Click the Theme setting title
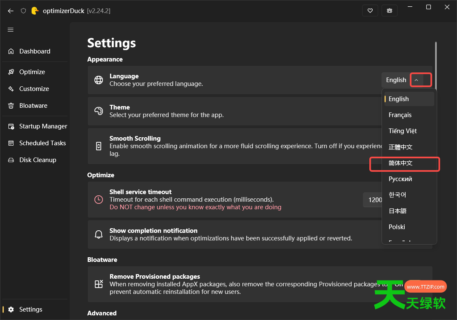The height and width of the screenshot is (320, 457). click(x=120, y=107)
